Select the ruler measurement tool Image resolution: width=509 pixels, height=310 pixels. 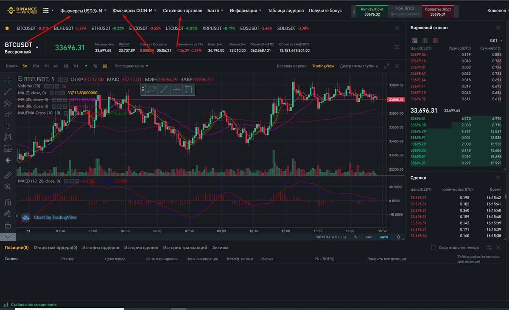[8, 176]
